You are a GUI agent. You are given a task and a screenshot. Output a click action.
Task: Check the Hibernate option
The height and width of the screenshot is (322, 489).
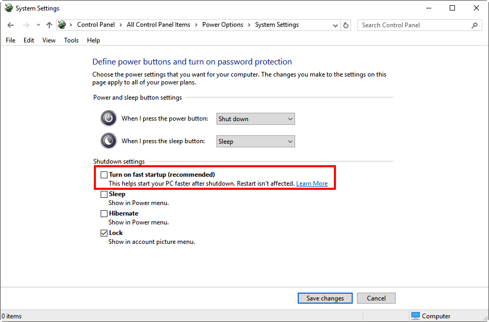[x=104, y=213]
